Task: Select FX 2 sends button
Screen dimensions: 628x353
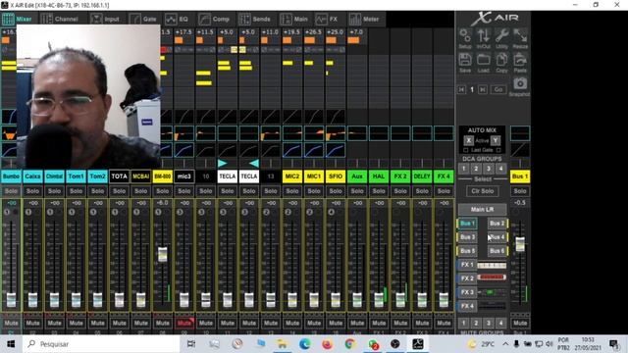Action: (467, 278)
